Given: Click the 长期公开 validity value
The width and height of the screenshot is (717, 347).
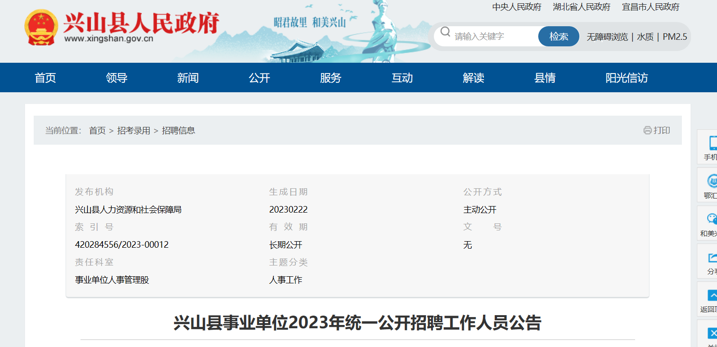Looking at the screenshot, I should (x=285, y=245).
